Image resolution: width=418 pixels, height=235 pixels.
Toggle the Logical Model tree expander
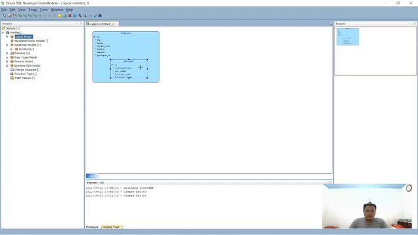pos(7,37)
